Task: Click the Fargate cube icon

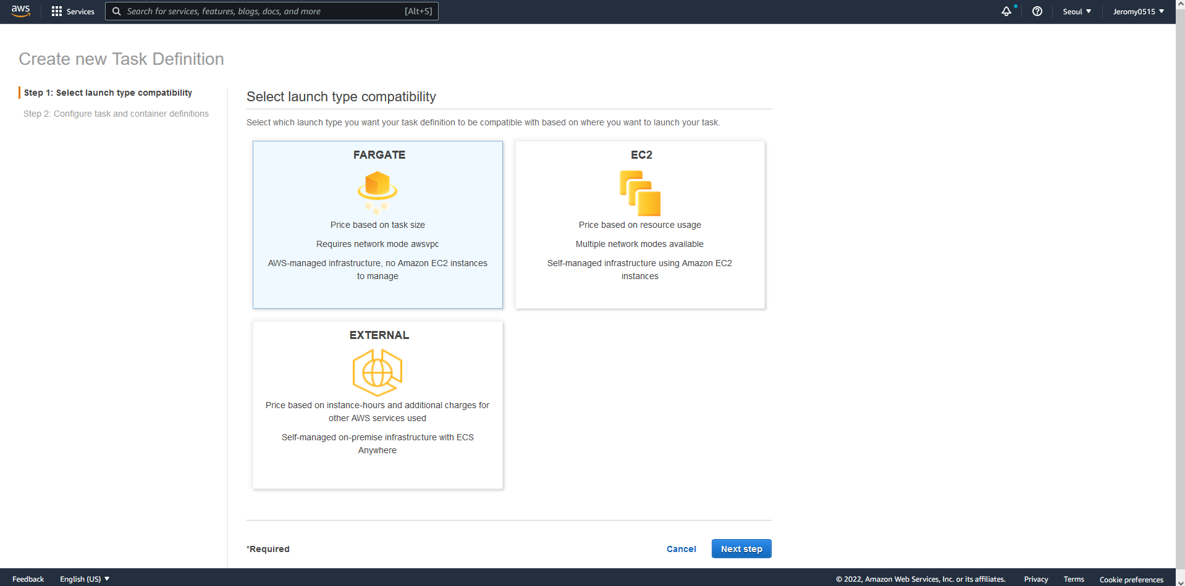Action: [377, 192]
